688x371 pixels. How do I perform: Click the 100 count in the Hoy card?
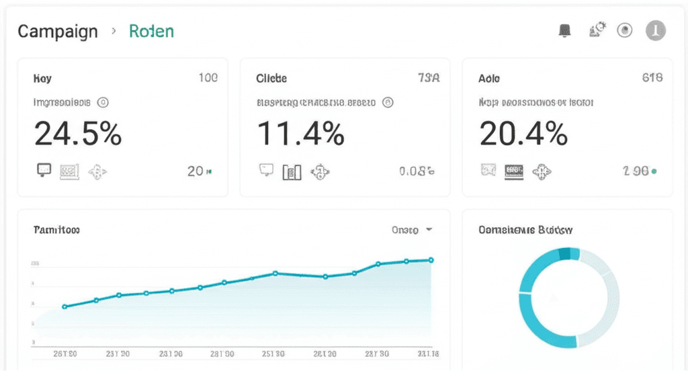(208, 78)
